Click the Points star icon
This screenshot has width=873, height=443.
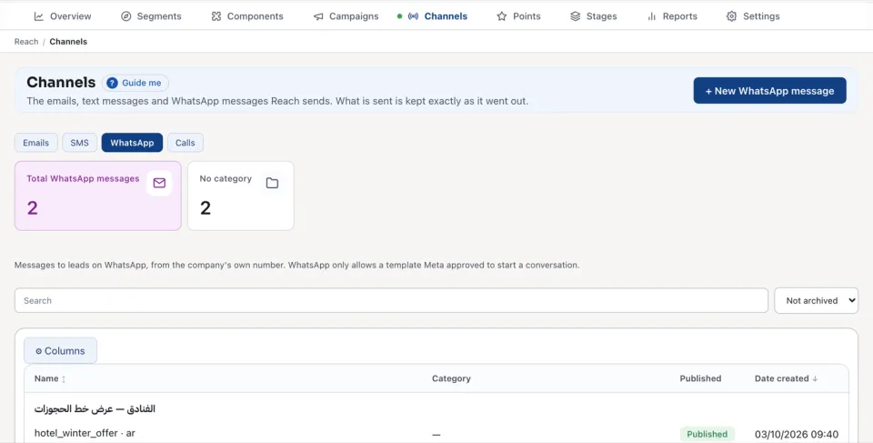pos(502,16)
